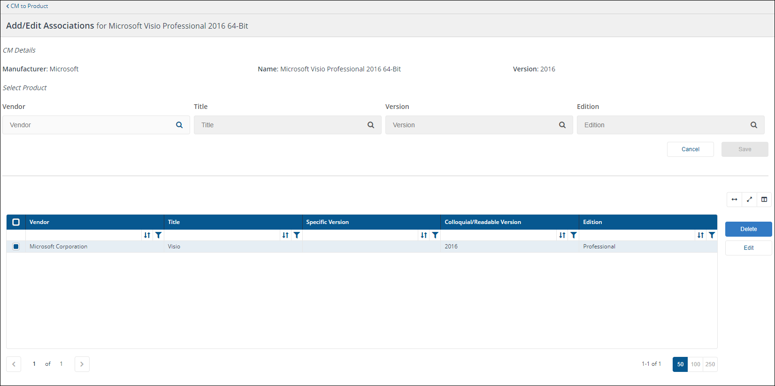Click the Edition field search icon
Screen dimensions: 775x386
click(753, 125)
